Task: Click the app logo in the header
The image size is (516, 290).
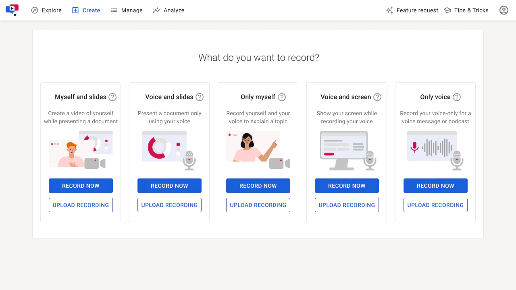Action: pos(12,10)
